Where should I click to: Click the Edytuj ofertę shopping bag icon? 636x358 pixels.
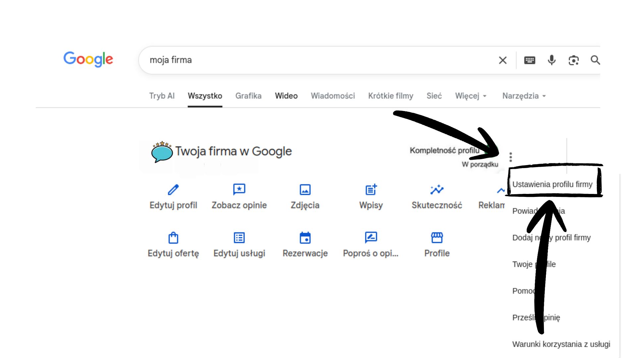coord(173,238)
